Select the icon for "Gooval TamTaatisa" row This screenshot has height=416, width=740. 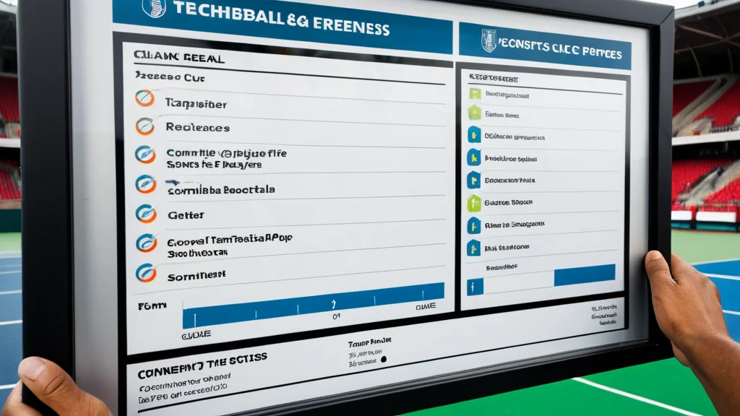(146, 243)
